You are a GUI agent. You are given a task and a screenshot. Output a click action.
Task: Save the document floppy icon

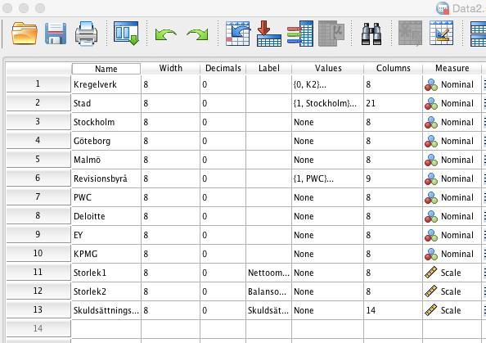click(56, 34)
